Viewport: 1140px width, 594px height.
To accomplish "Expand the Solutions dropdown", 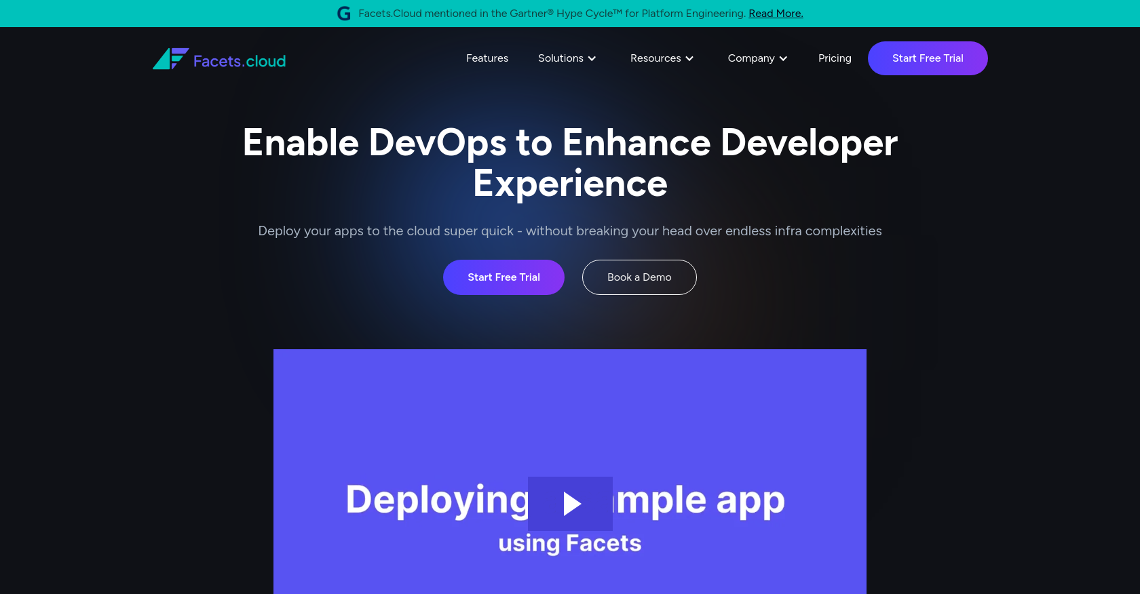I will [567, 58].
